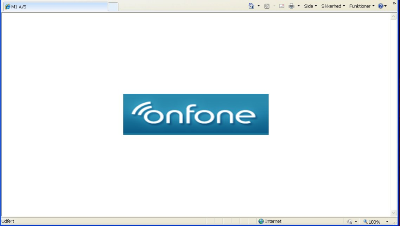Image resolution: width=400 pixels, height=226 pixels.
Task: Expand the Help icon dropdown arrow
Action: [x=386, y=6]
